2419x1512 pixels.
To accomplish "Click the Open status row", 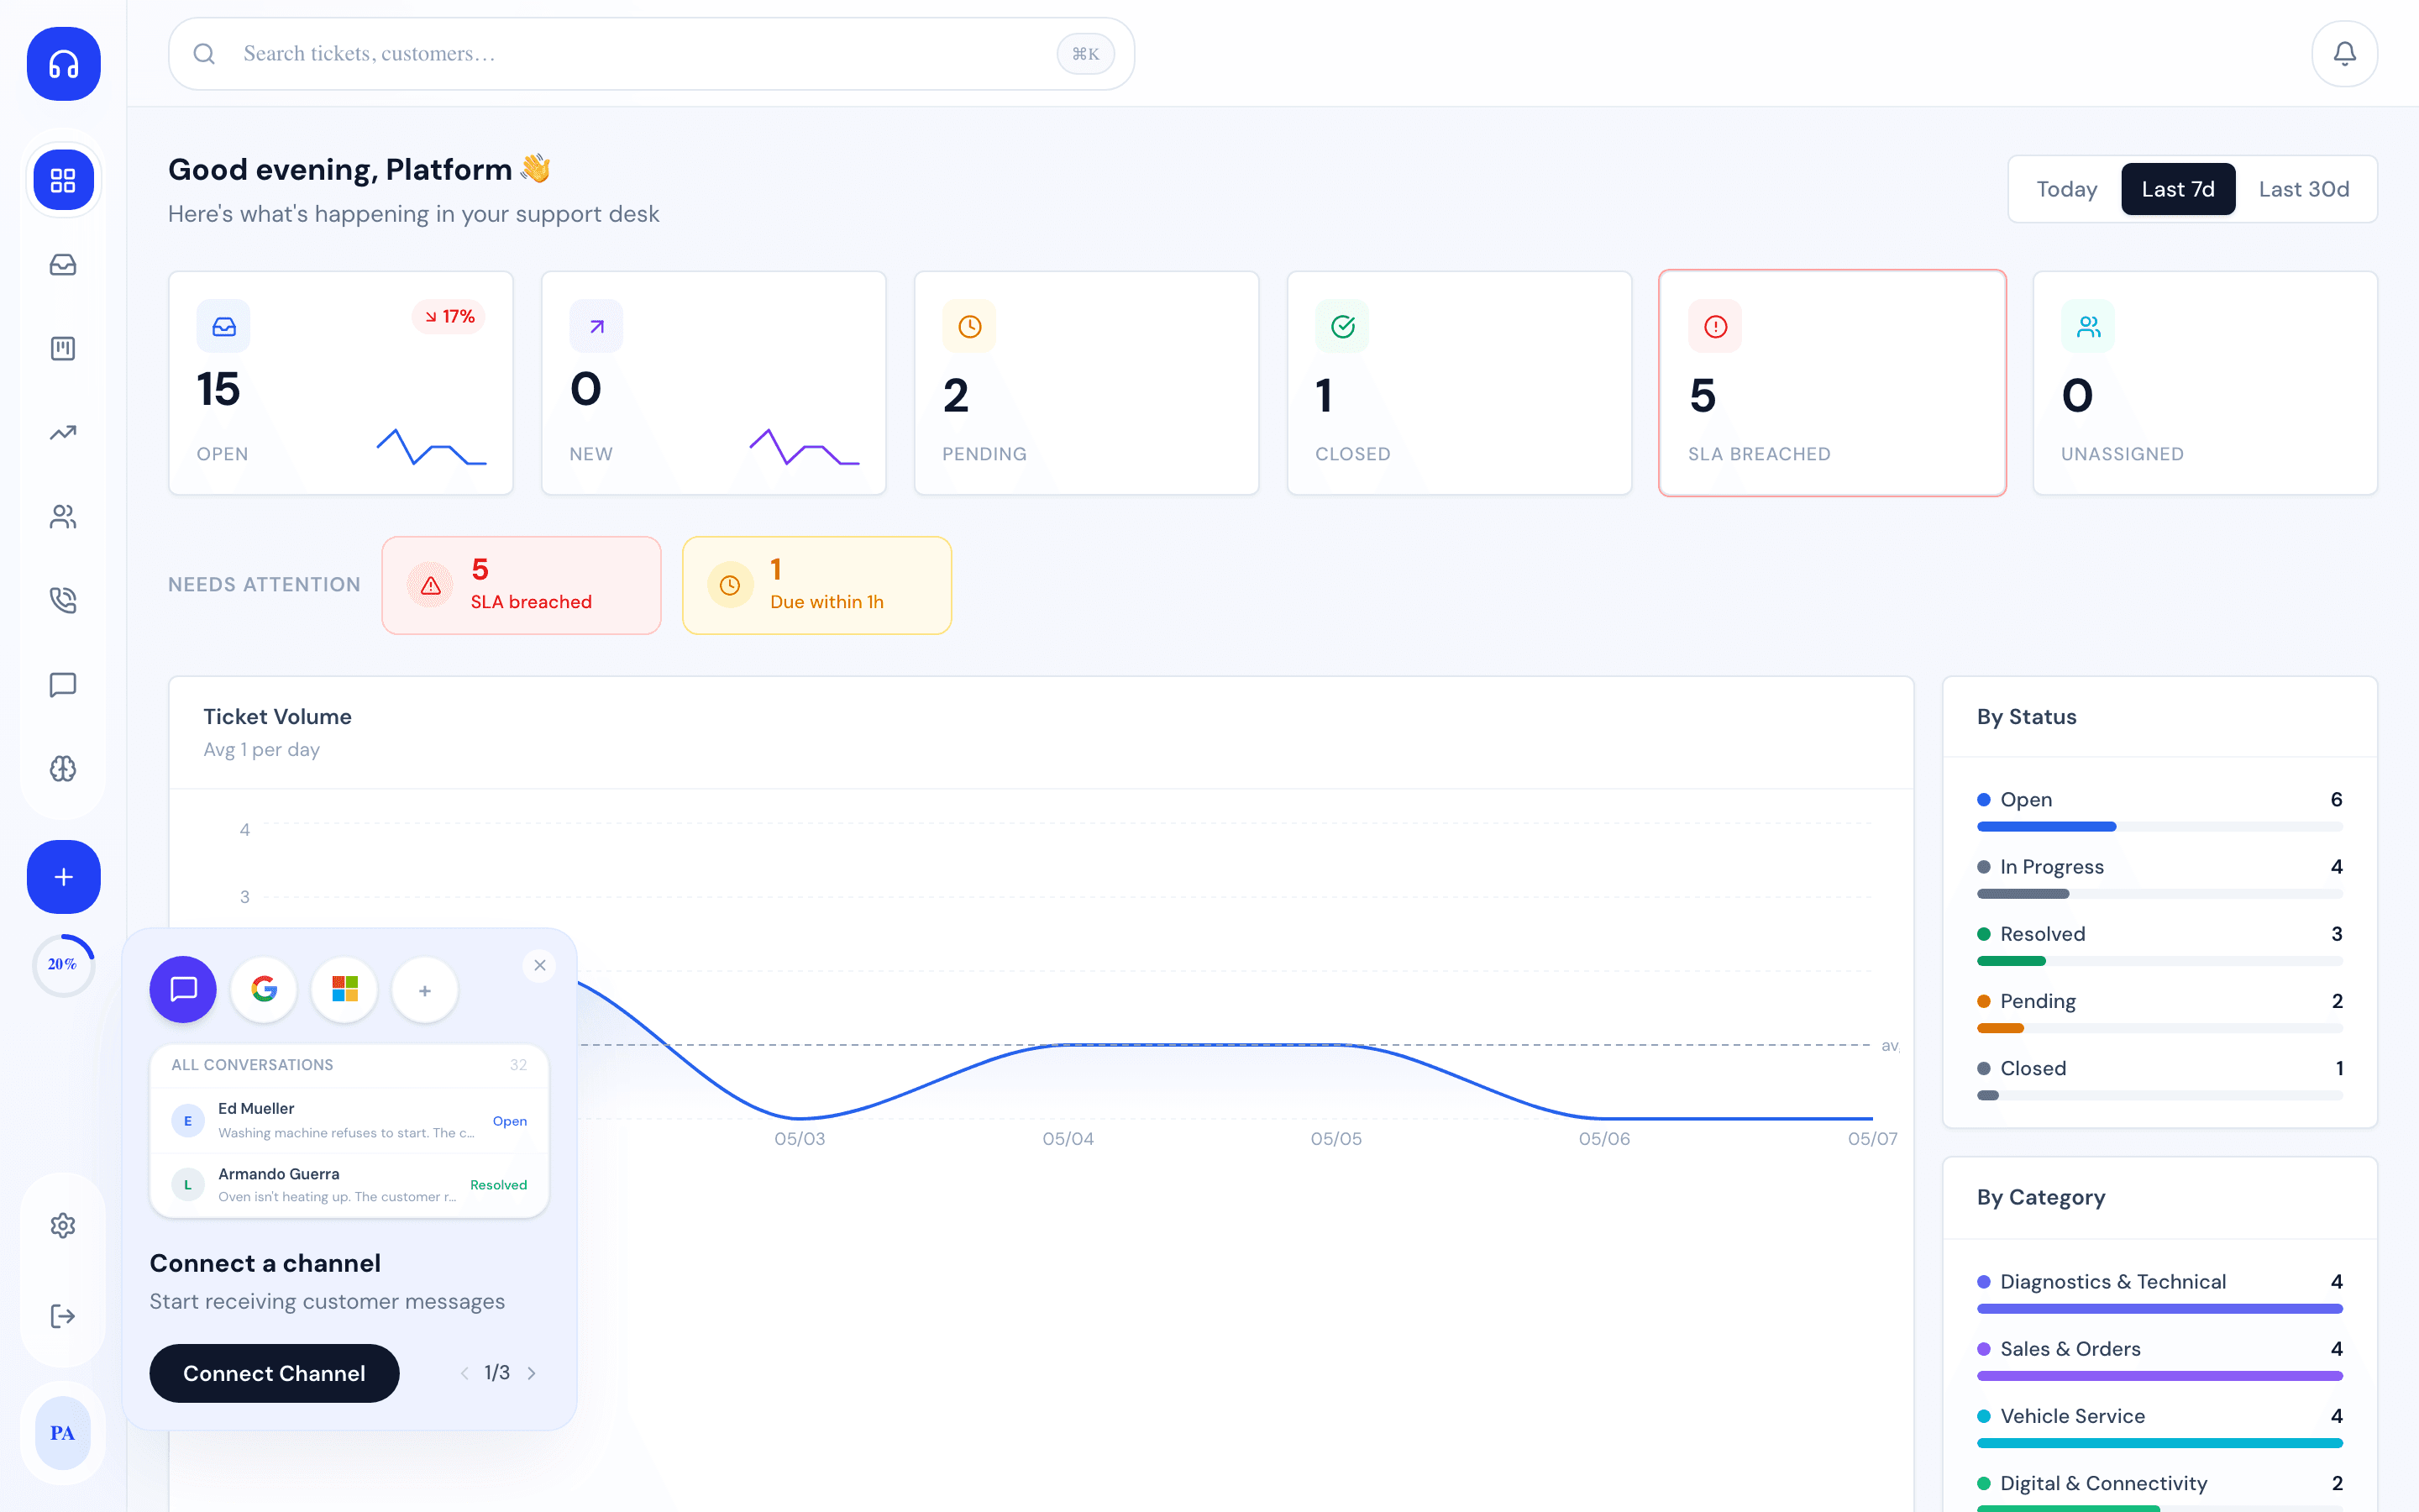I will click(x=2159, y=811).
